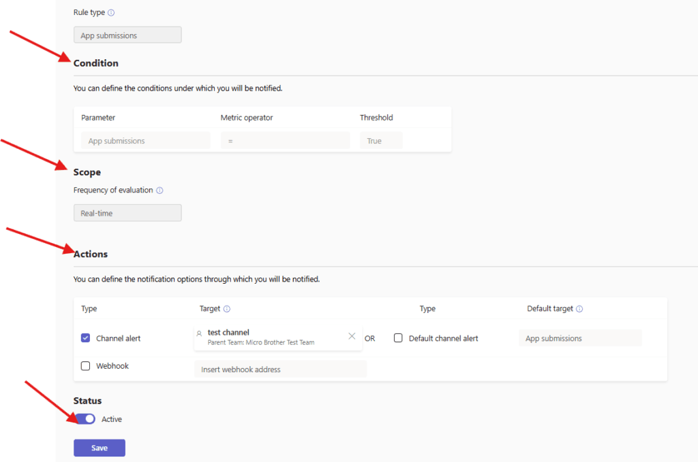The width and height of the screenshot is (698, 462).
Task: Click the person icon beside test channel
Action: [200, 333]
